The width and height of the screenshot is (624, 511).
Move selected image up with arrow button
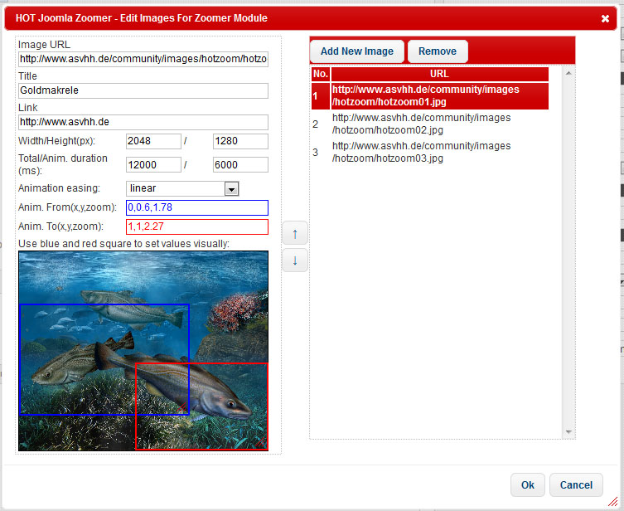pos(295,233)
